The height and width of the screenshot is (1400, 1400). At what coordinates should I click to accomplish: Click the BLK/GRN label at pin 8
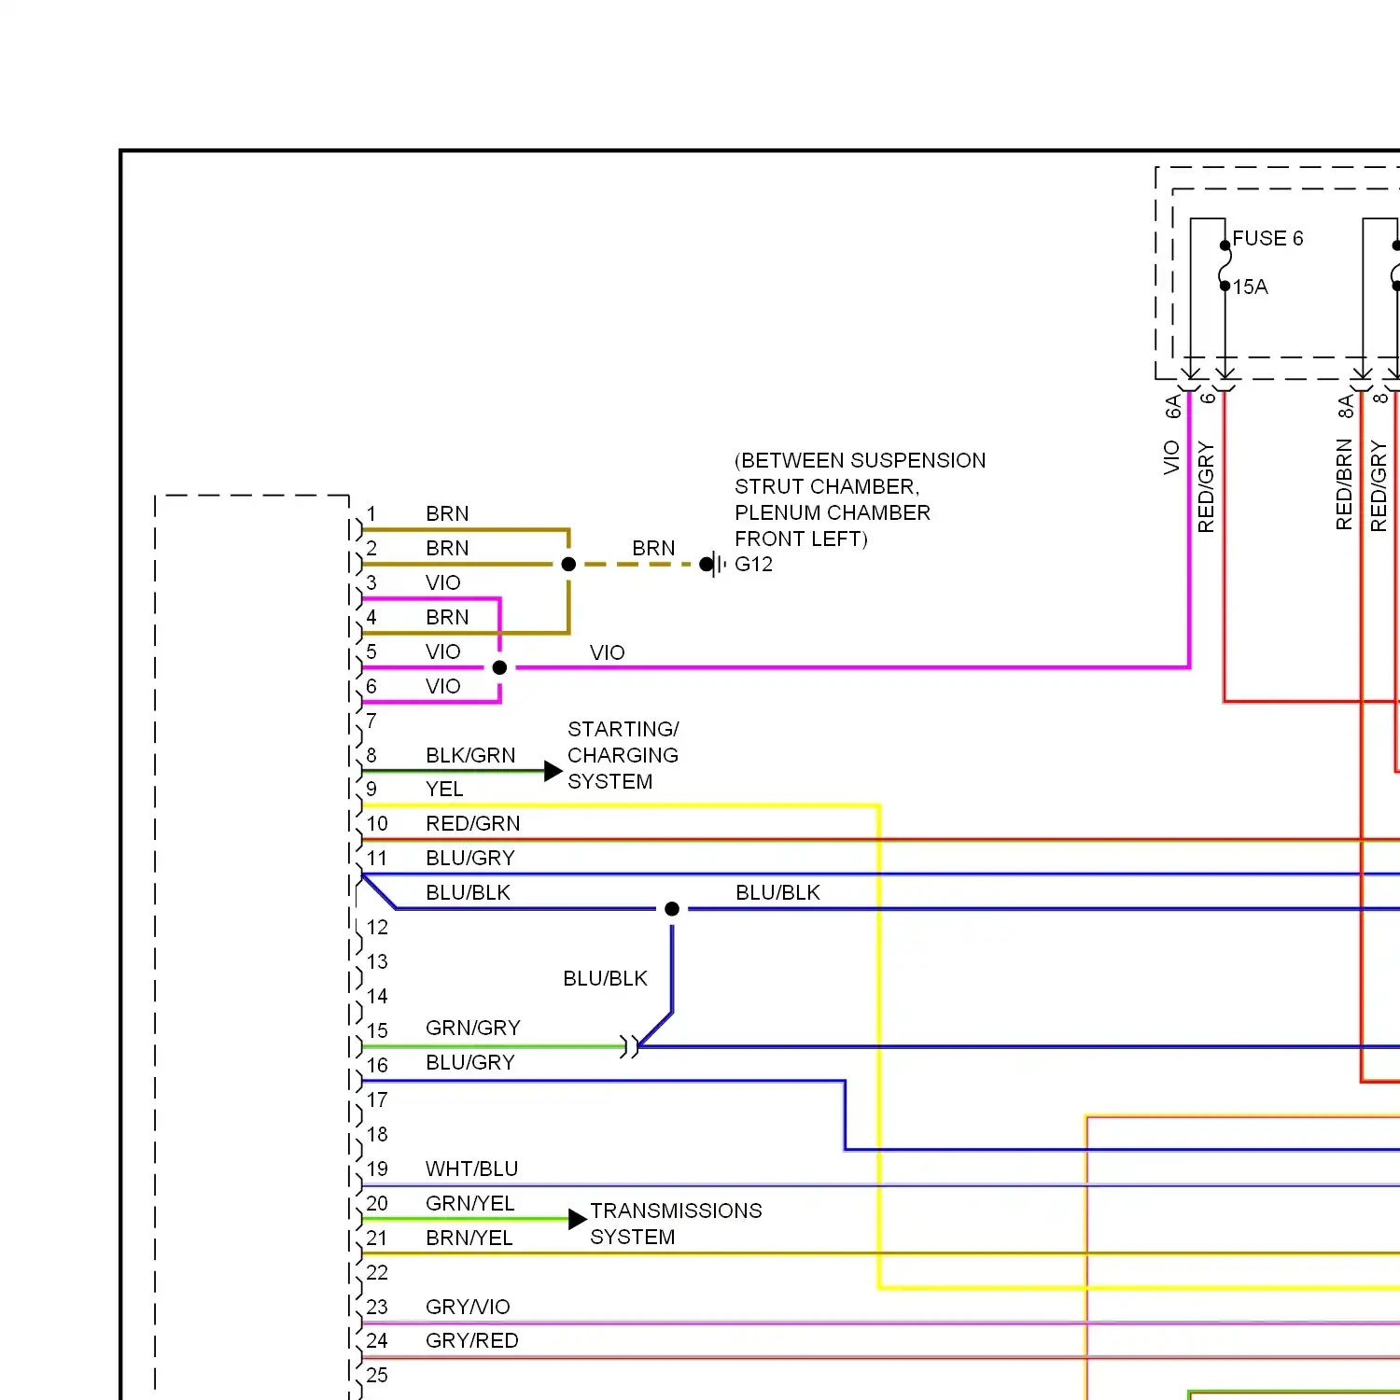tap(470, 755)
